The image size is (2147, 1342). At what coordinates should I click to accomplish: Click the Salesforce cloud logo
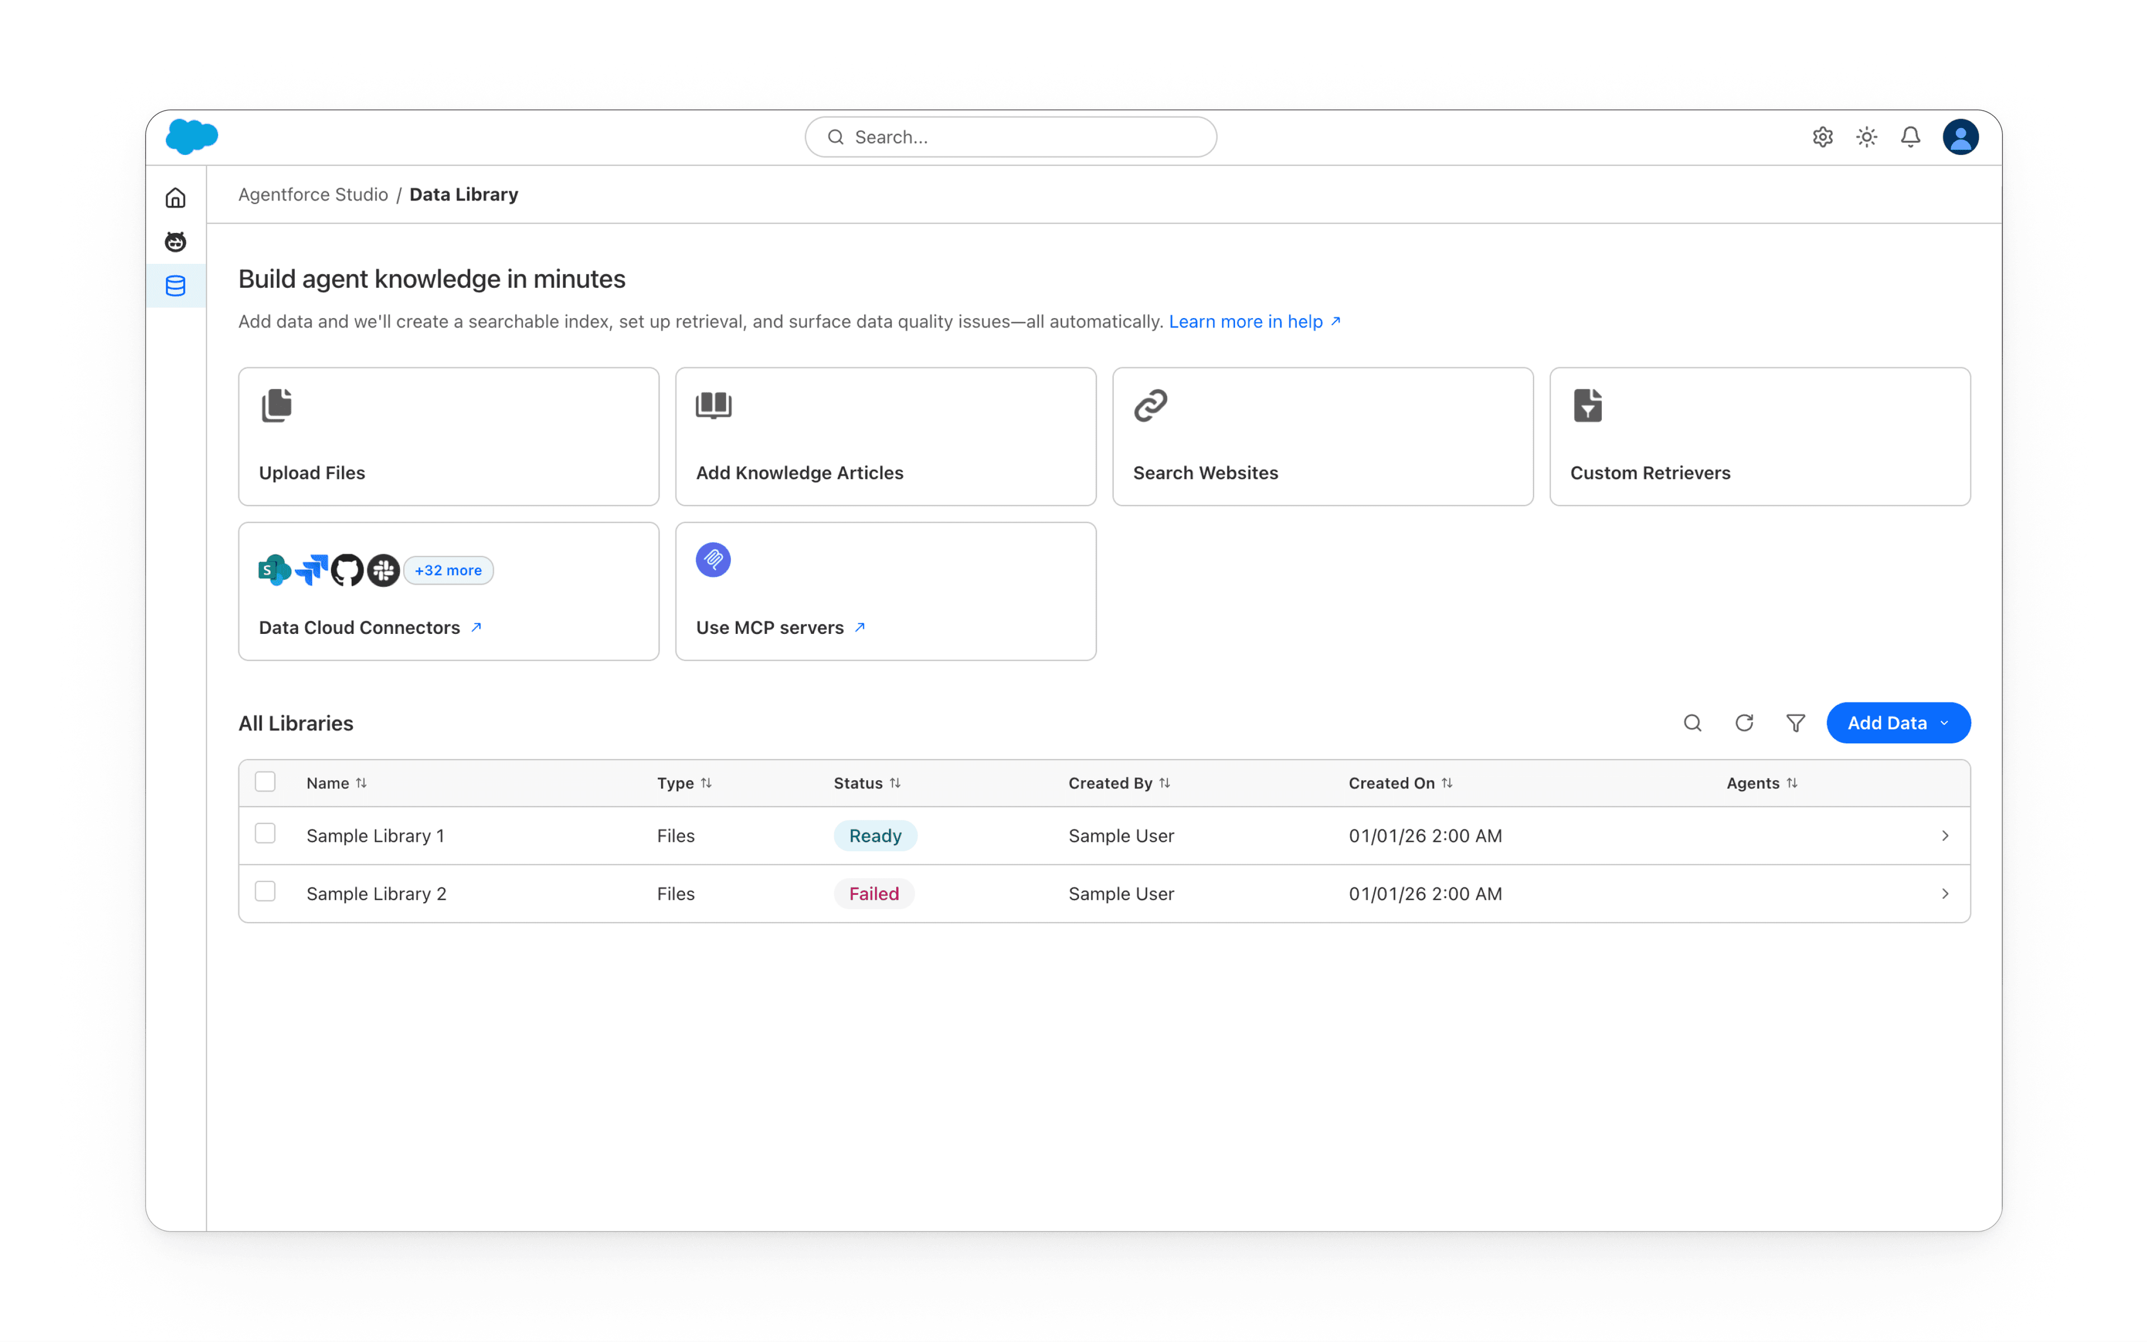pos(191,137)
